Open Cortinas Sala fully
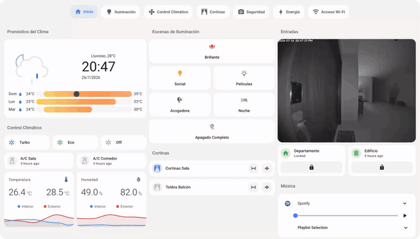This screenshot has width=420, height=239. 253,169
